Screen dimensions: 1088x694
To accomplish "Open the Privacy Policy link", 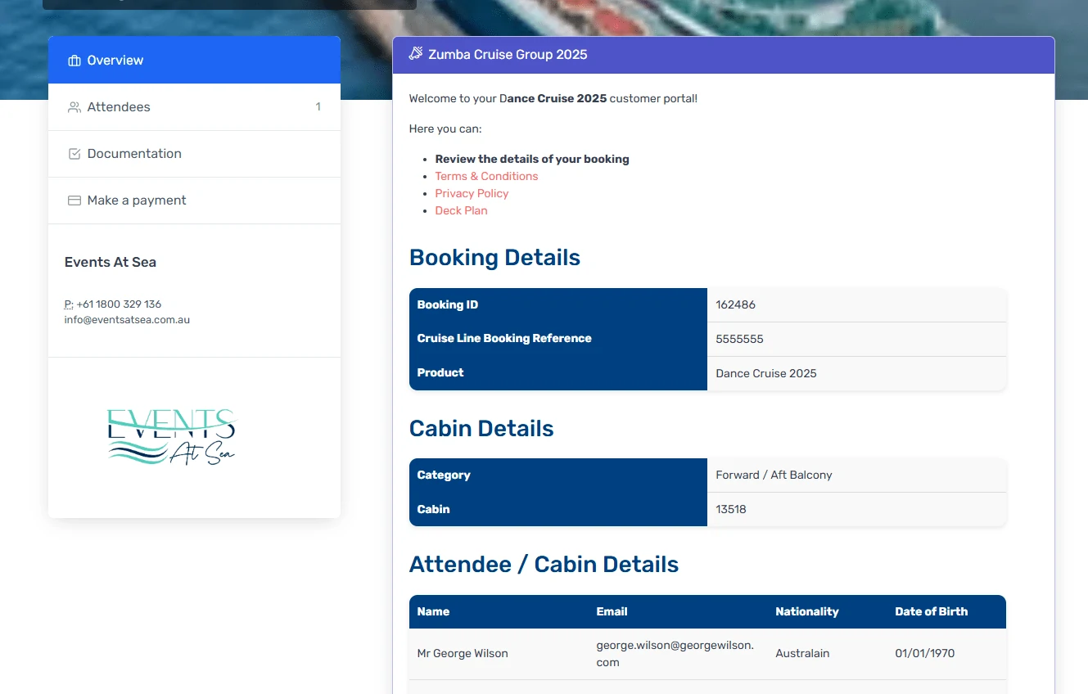I will pos(472,193).
